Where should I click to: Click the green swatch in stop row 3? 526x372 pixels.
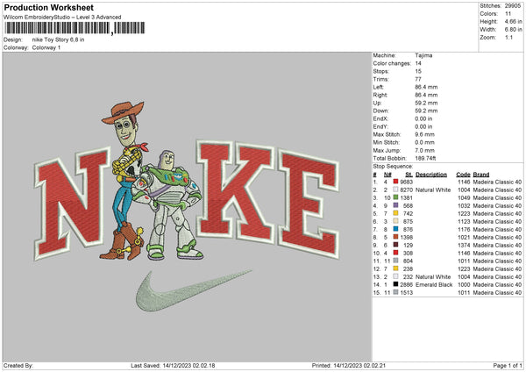click(396, 197)
